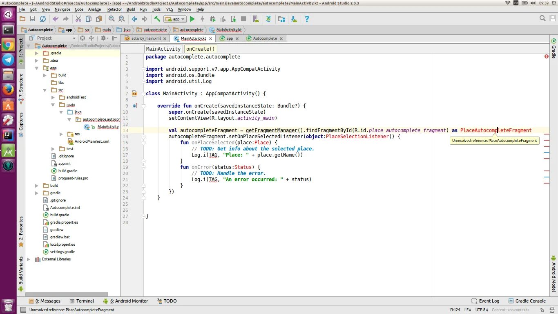Open the SDK Manager download icon
The image size is (558, 314).
tap(294, 19)
